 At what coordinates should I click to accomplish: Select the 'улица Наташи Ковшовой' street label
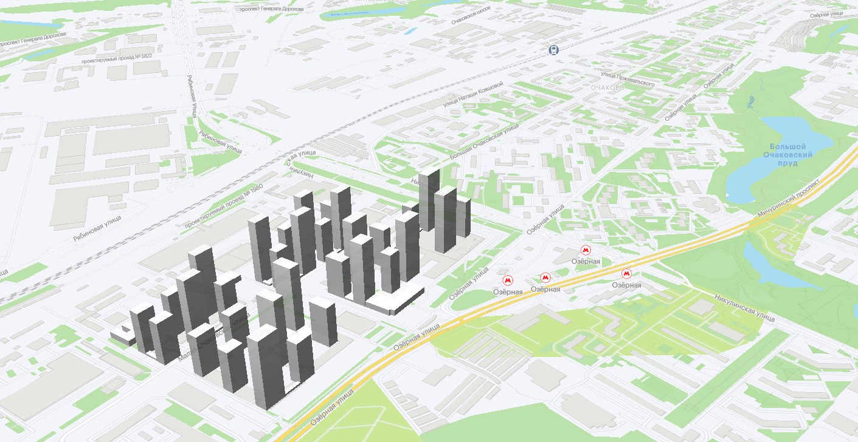[x=473, y=95]
